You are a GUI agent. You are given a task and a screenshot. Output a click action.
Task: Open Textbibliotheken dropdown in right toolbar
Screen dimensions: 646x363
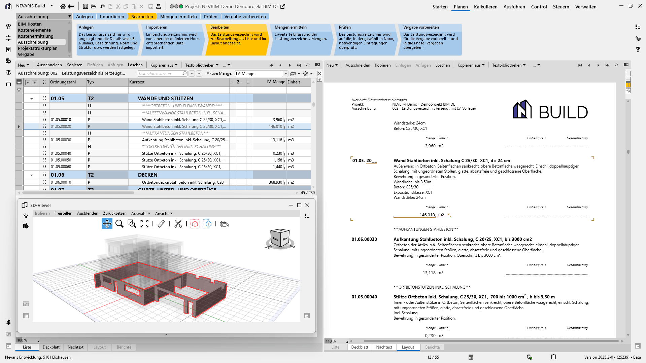pyautogui.click(x=509, y=65)
